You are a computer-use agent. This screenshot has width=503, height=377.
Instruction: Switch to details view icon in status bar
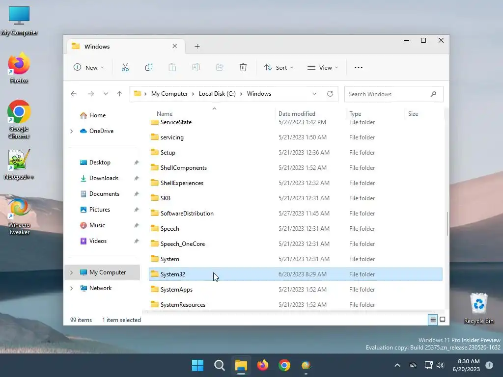pos(433,320)
